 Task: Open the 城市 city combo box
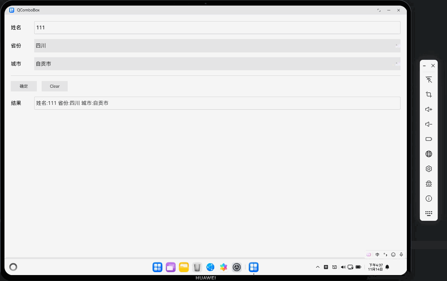point(217,64)
